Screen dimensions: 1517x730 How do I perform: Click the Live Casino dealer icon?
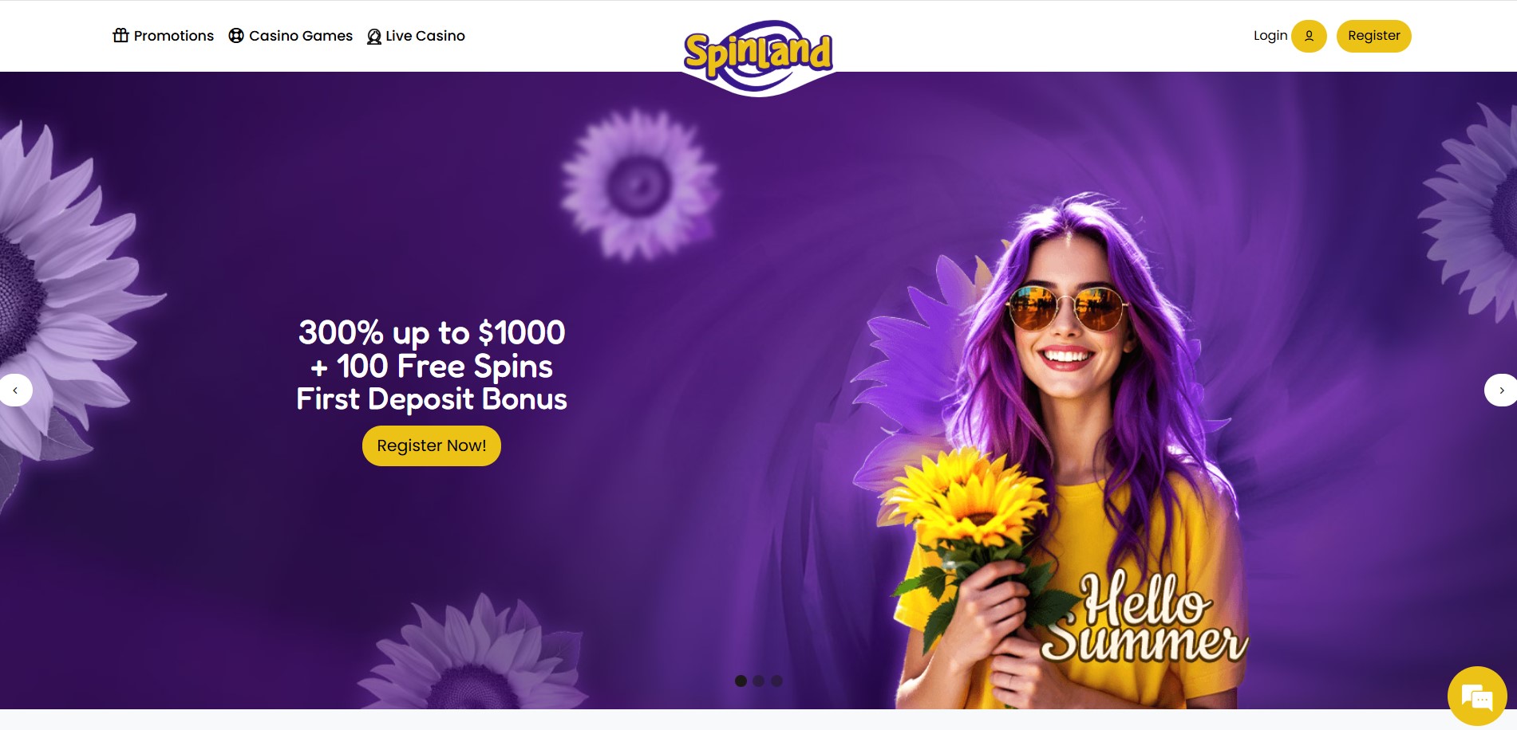pos(374,37)
